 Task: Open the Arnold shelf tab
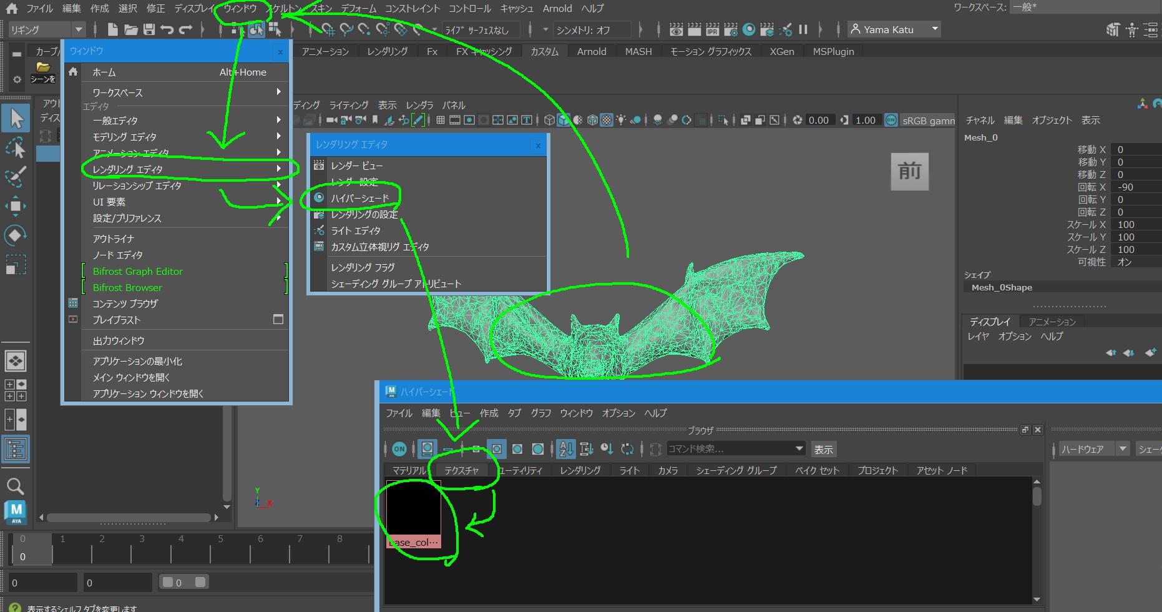pyautogui.click(x=591, y=52)
